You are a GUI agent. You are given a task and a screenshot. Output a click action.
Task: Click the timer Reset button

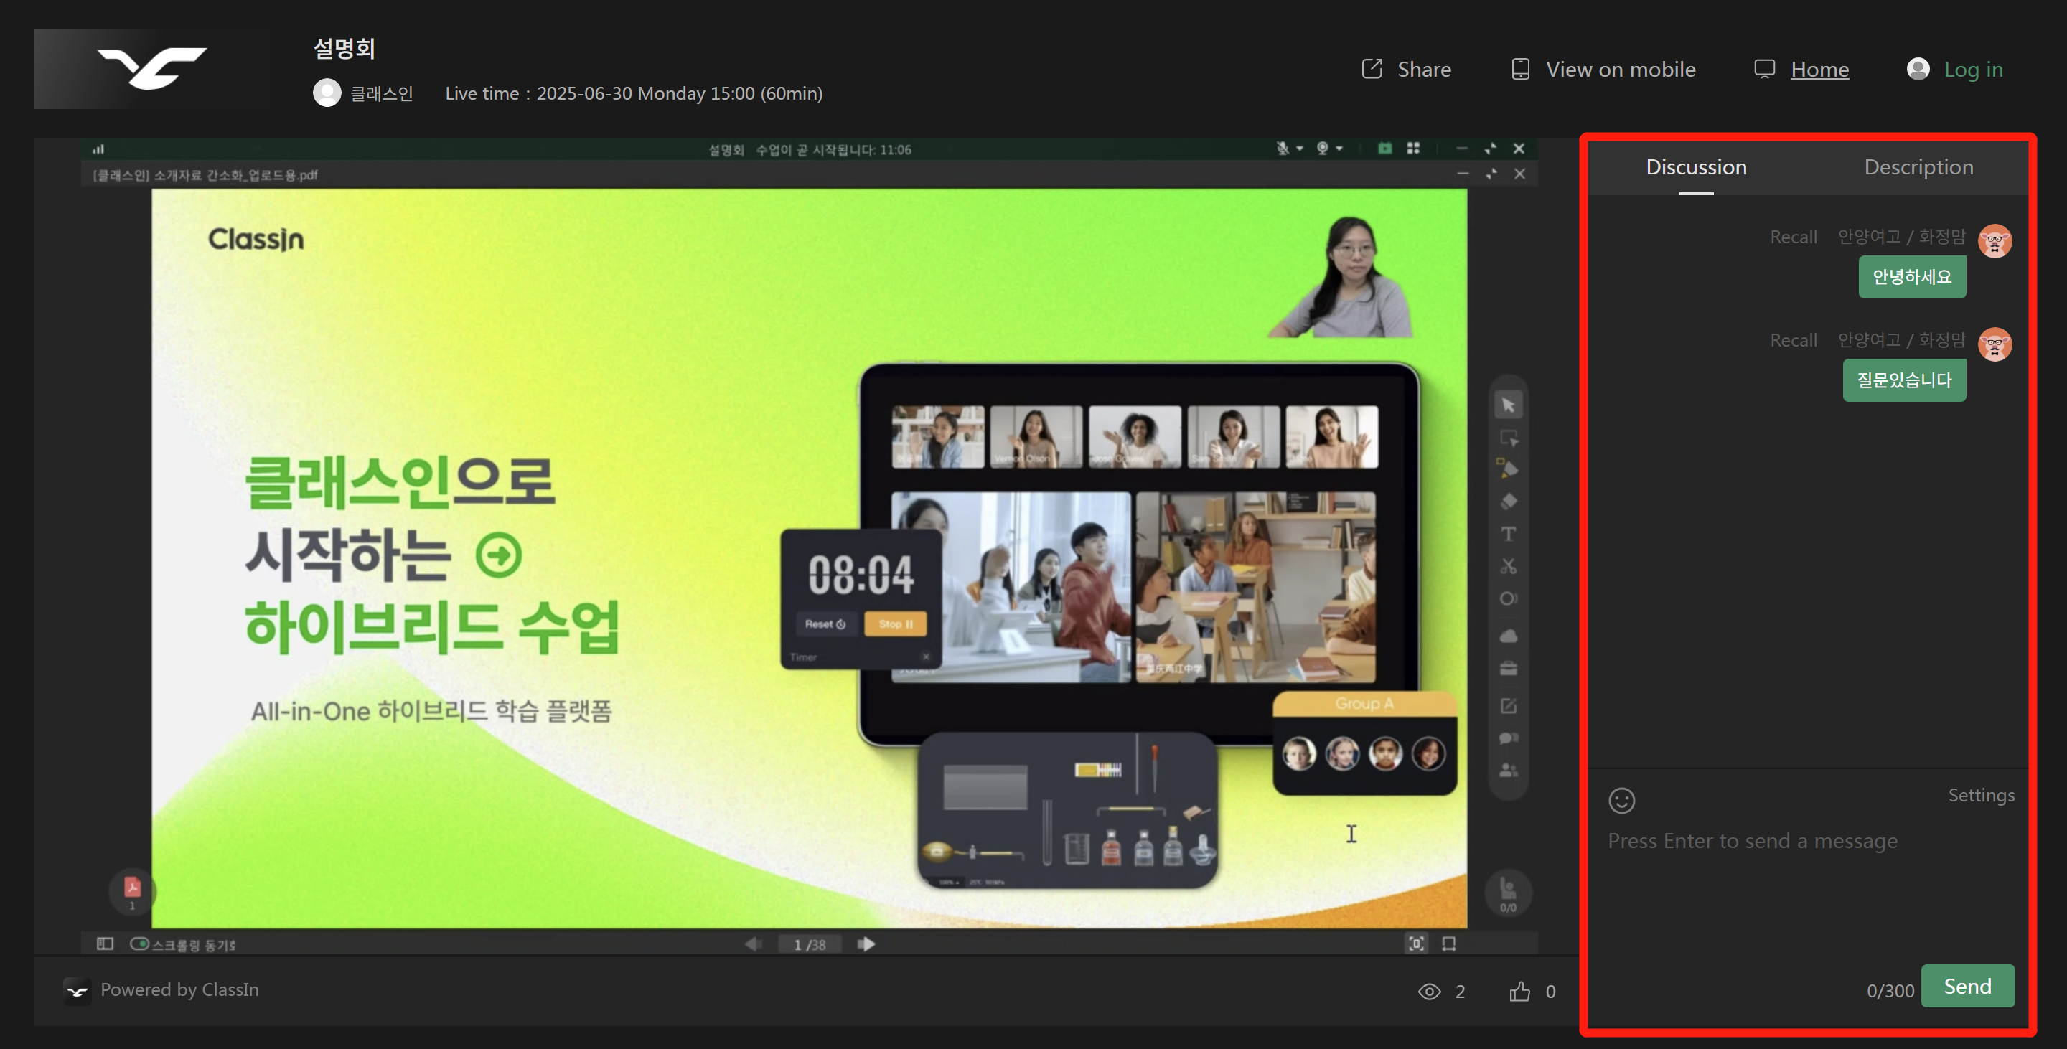point(825,624)
